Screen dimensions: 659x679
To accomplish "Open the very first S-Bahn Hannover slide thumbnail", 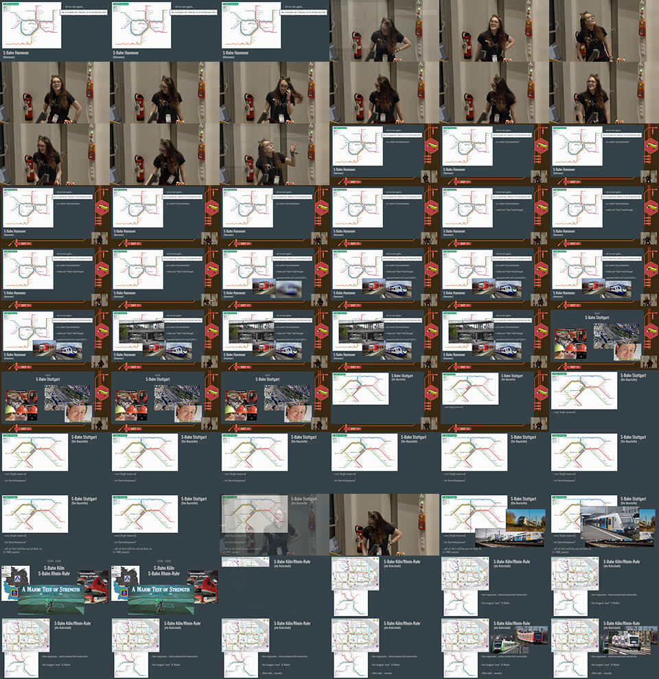I will (55, 31).
